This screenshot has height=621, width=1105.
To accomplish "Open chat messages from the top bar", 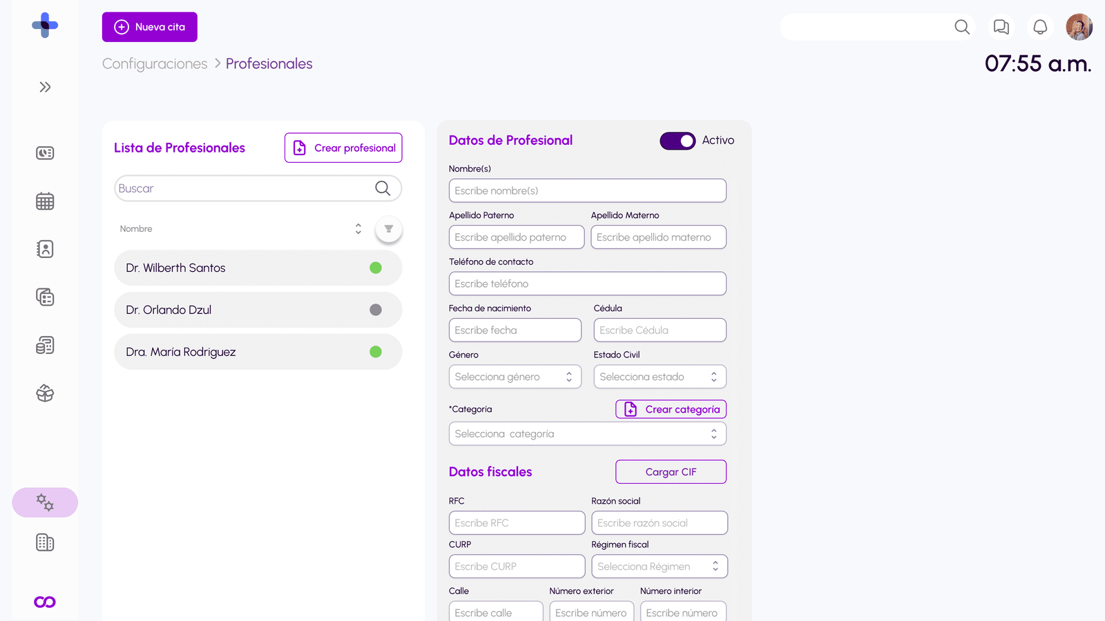I will point(1000,27).
